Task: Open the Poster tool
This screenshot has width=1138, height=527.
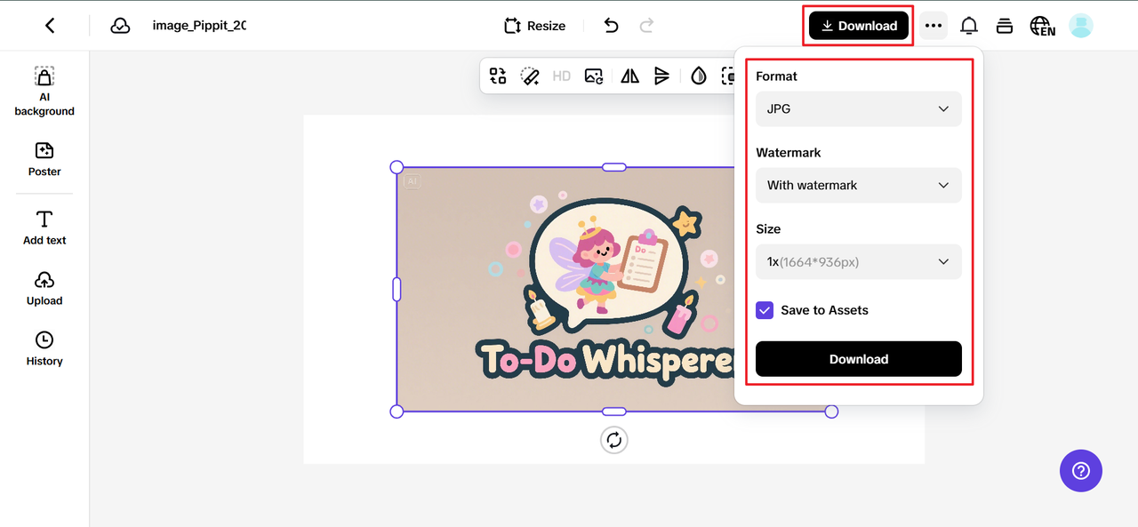Action: pyautogui.click(x=44, y=159)
